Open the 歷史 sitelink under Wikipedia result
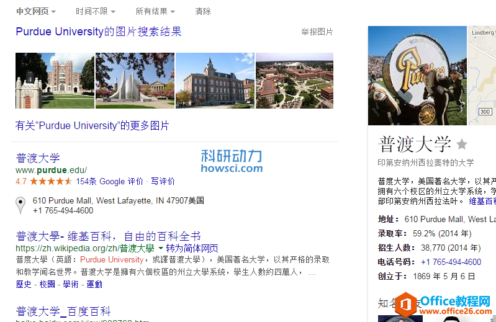496x322 pixels. coord(24,284)
